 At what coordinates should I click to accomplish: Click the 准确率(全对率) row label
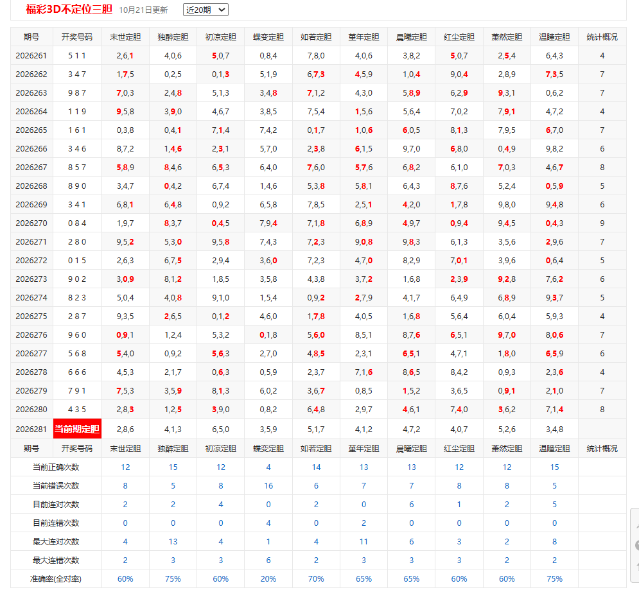[x=56, y=579]
